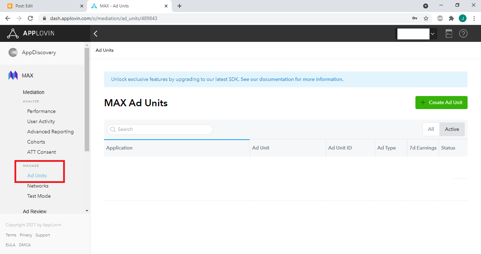Open the Terms footer link
The height and width of the screenshot is (254, 481).
(x=11, y=235)
